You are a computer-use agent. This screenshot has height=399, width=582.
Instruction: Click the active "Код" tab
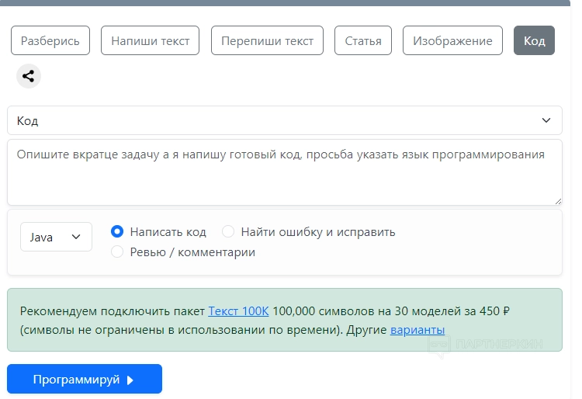[534, 40]
